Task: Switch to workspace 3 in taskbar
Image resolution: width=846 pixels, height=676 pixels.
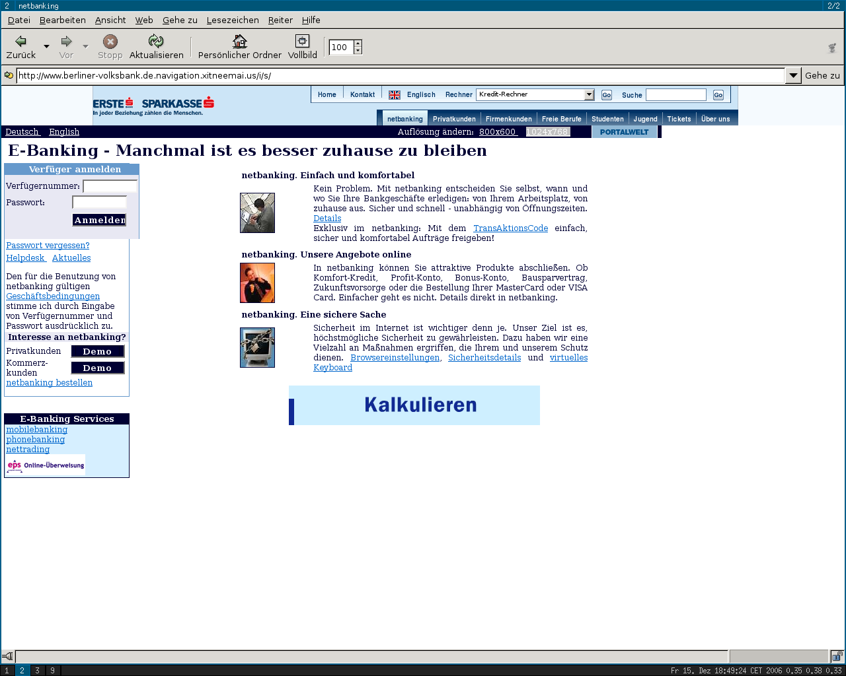Action: pos(37,670)
